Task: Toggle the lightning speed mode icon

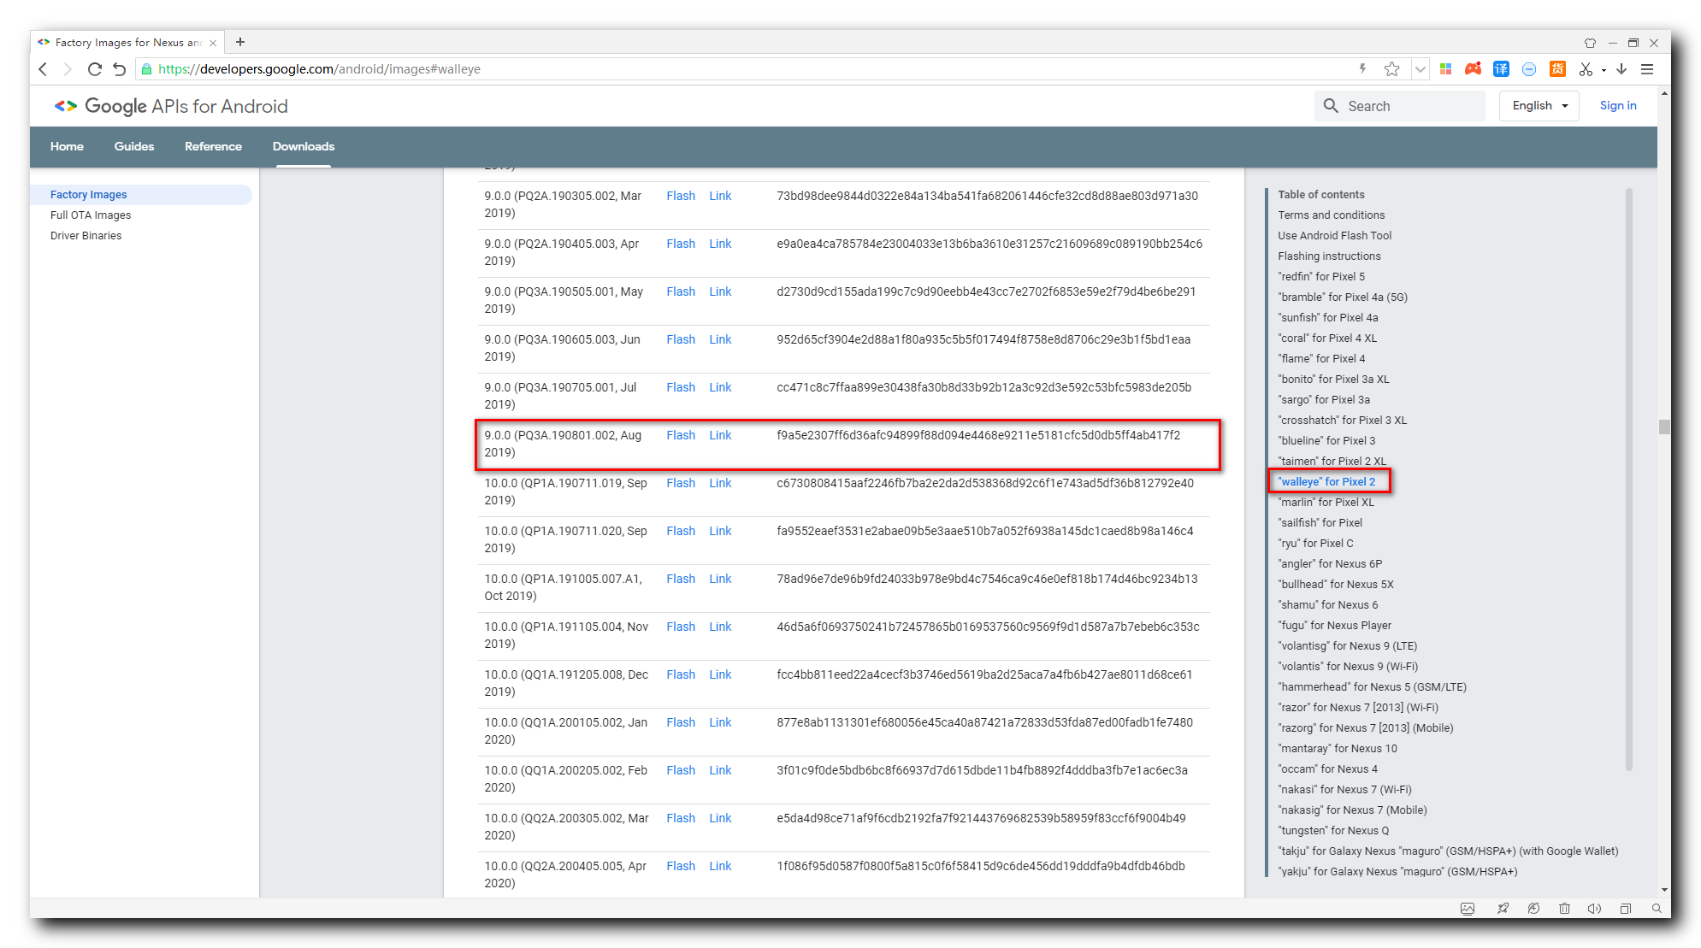Action: point(1362,69)
